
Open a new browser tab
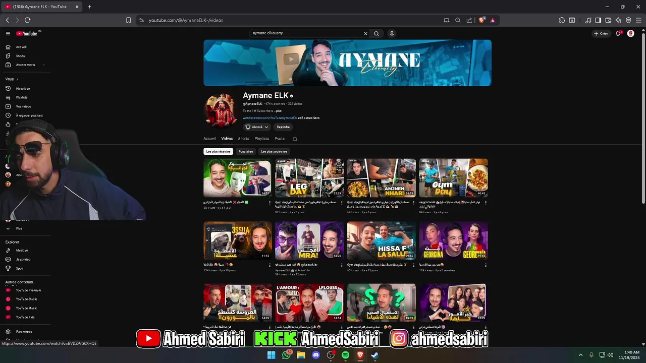[89, 7]
